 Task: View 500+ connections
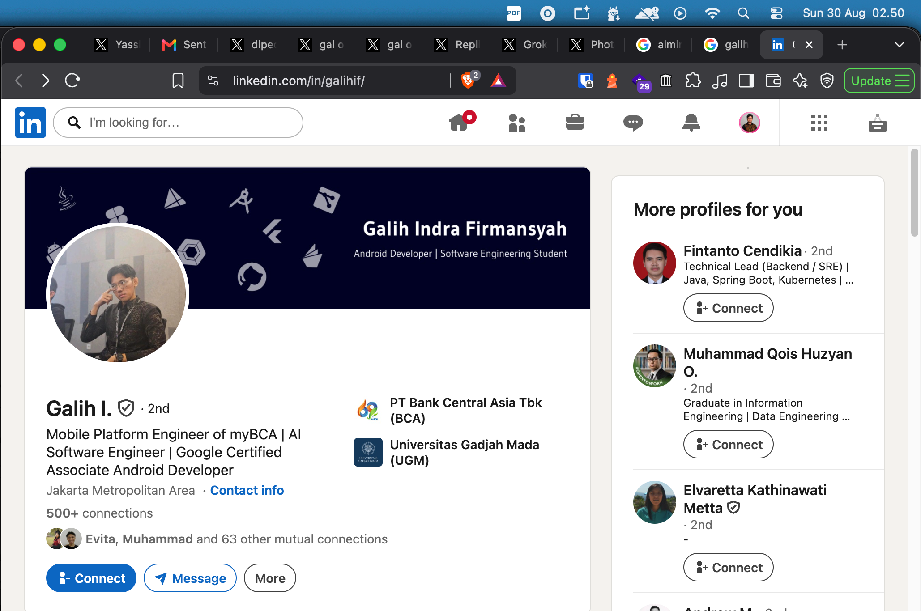point(99,513)
